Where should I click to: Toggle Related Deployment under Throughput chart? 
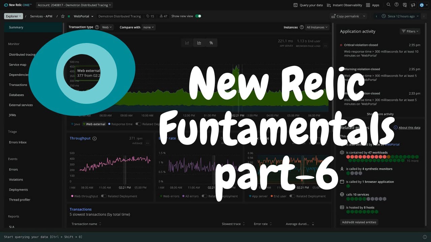[x=104, y=196]
